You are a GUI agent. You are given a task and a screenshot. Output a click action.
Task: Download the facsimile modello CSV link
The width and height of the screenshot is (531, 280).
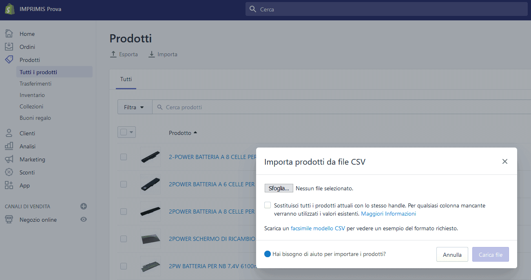point(318,228)
